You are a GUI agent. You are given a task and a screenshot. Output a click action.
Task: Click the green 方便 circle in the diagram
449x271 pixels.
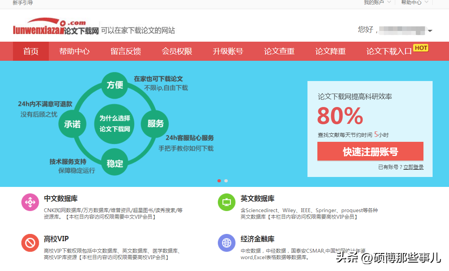click(114, 85)
